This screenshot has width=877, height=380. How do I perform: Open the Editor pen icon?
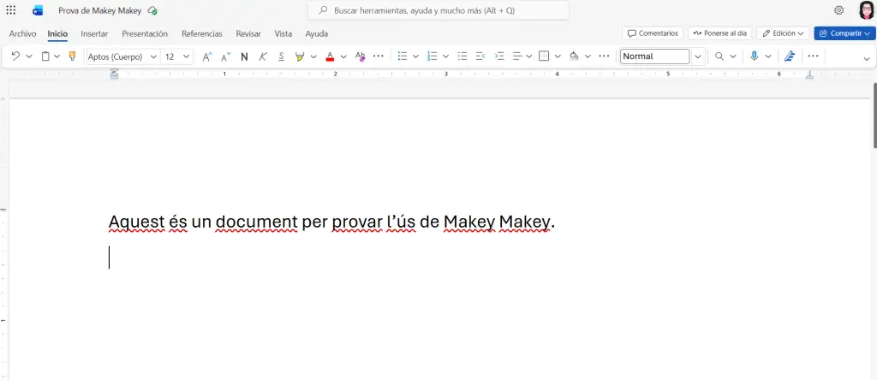point(790,56)
